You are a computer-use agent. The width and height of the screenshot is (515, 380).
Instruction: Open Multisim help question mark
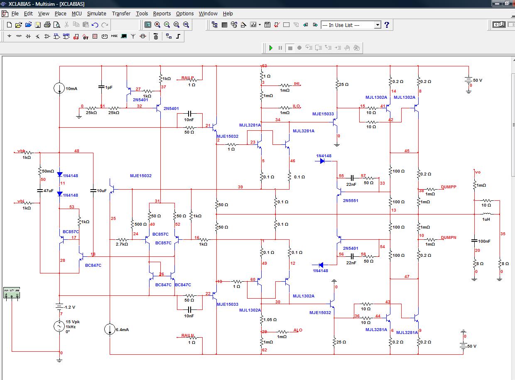coord(387,25)
